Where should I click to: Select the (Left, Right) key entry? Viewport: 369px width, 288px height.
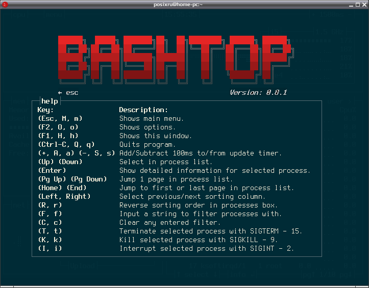pyautogui.click(x=64, y=197)
